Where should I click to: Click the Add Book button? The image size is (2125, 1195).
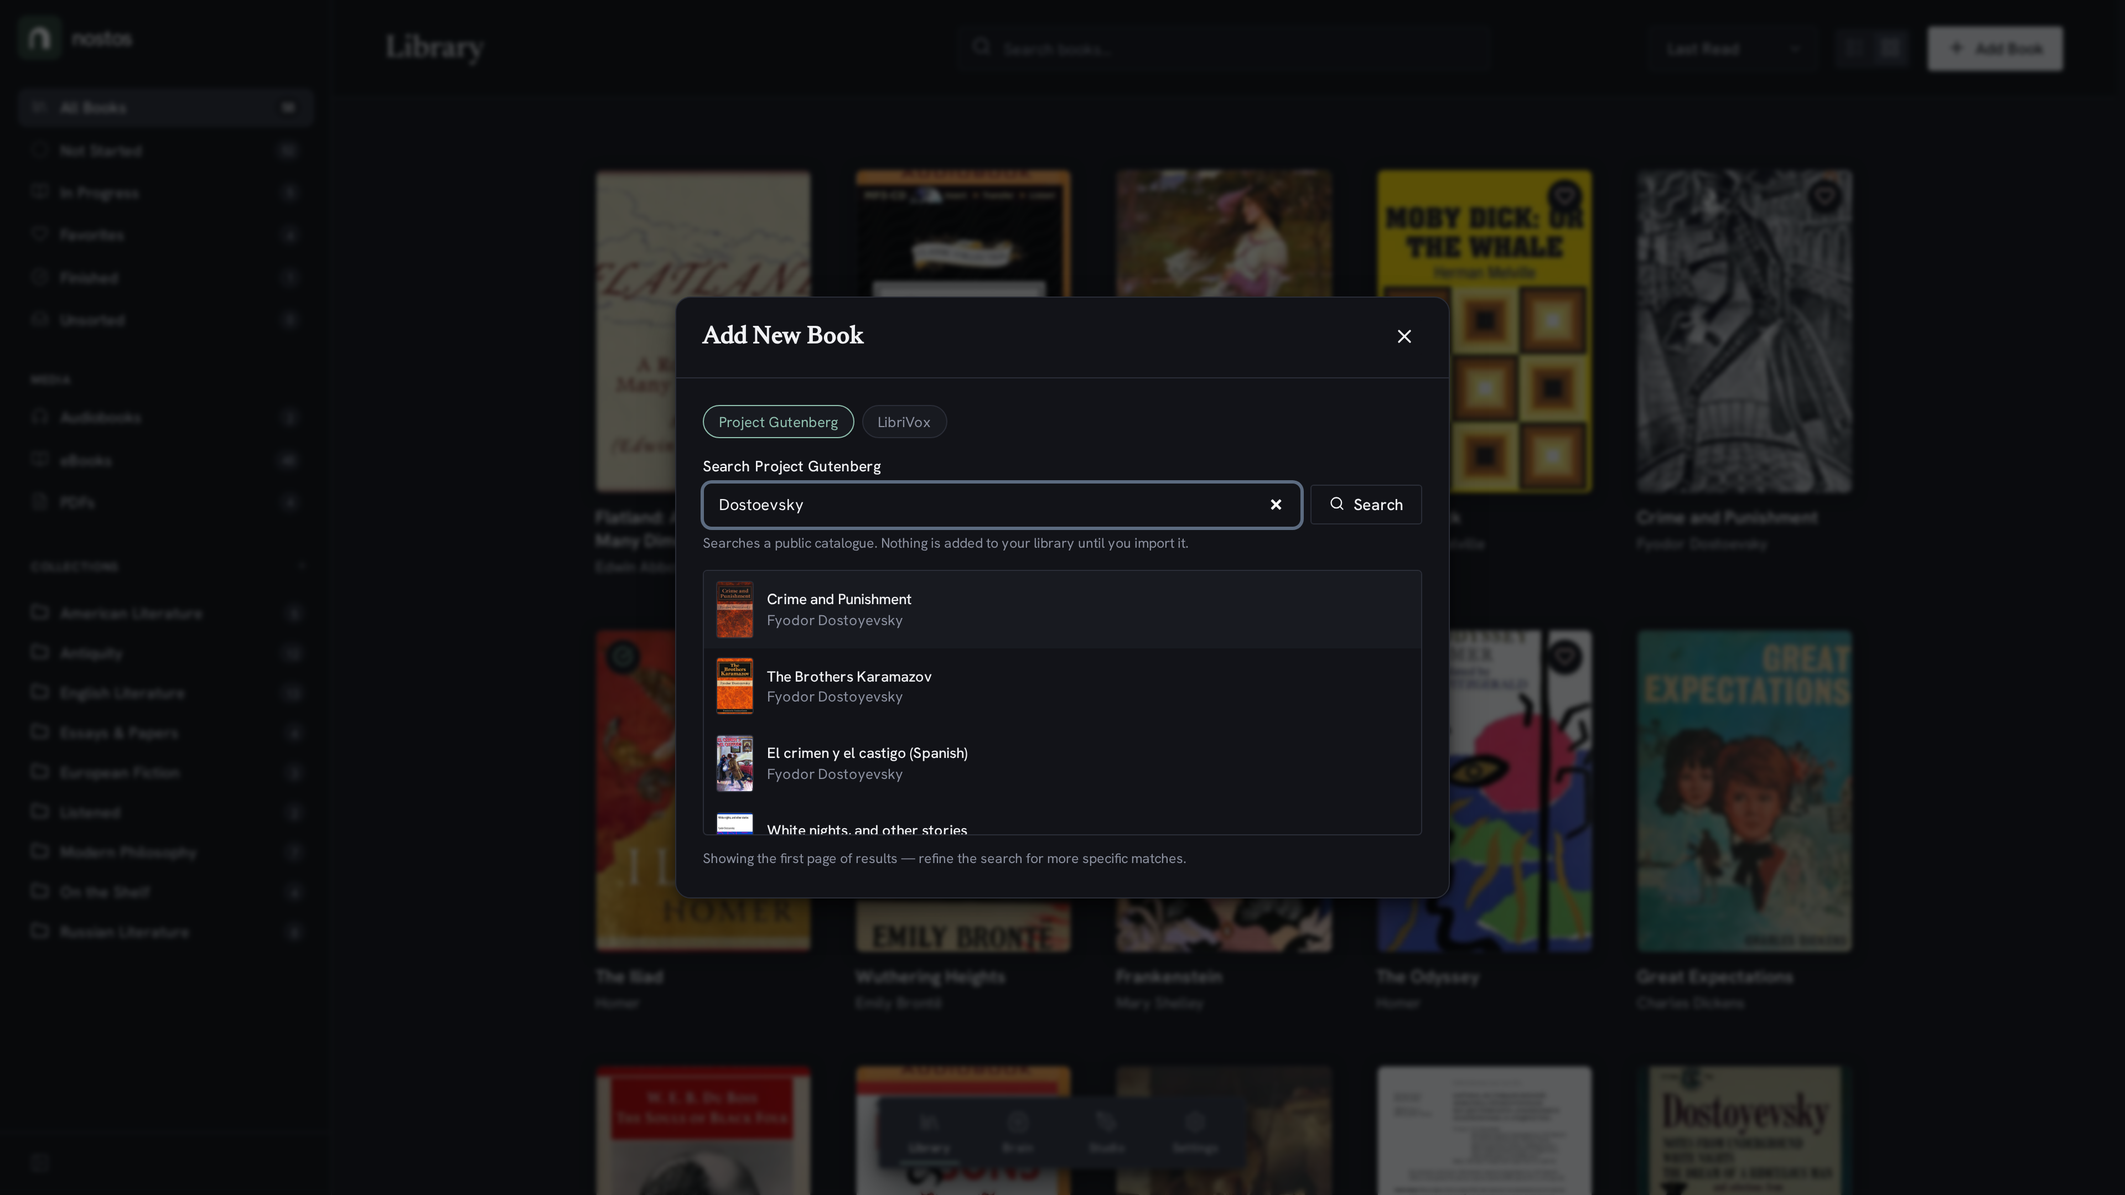(x=1994, y=49)
